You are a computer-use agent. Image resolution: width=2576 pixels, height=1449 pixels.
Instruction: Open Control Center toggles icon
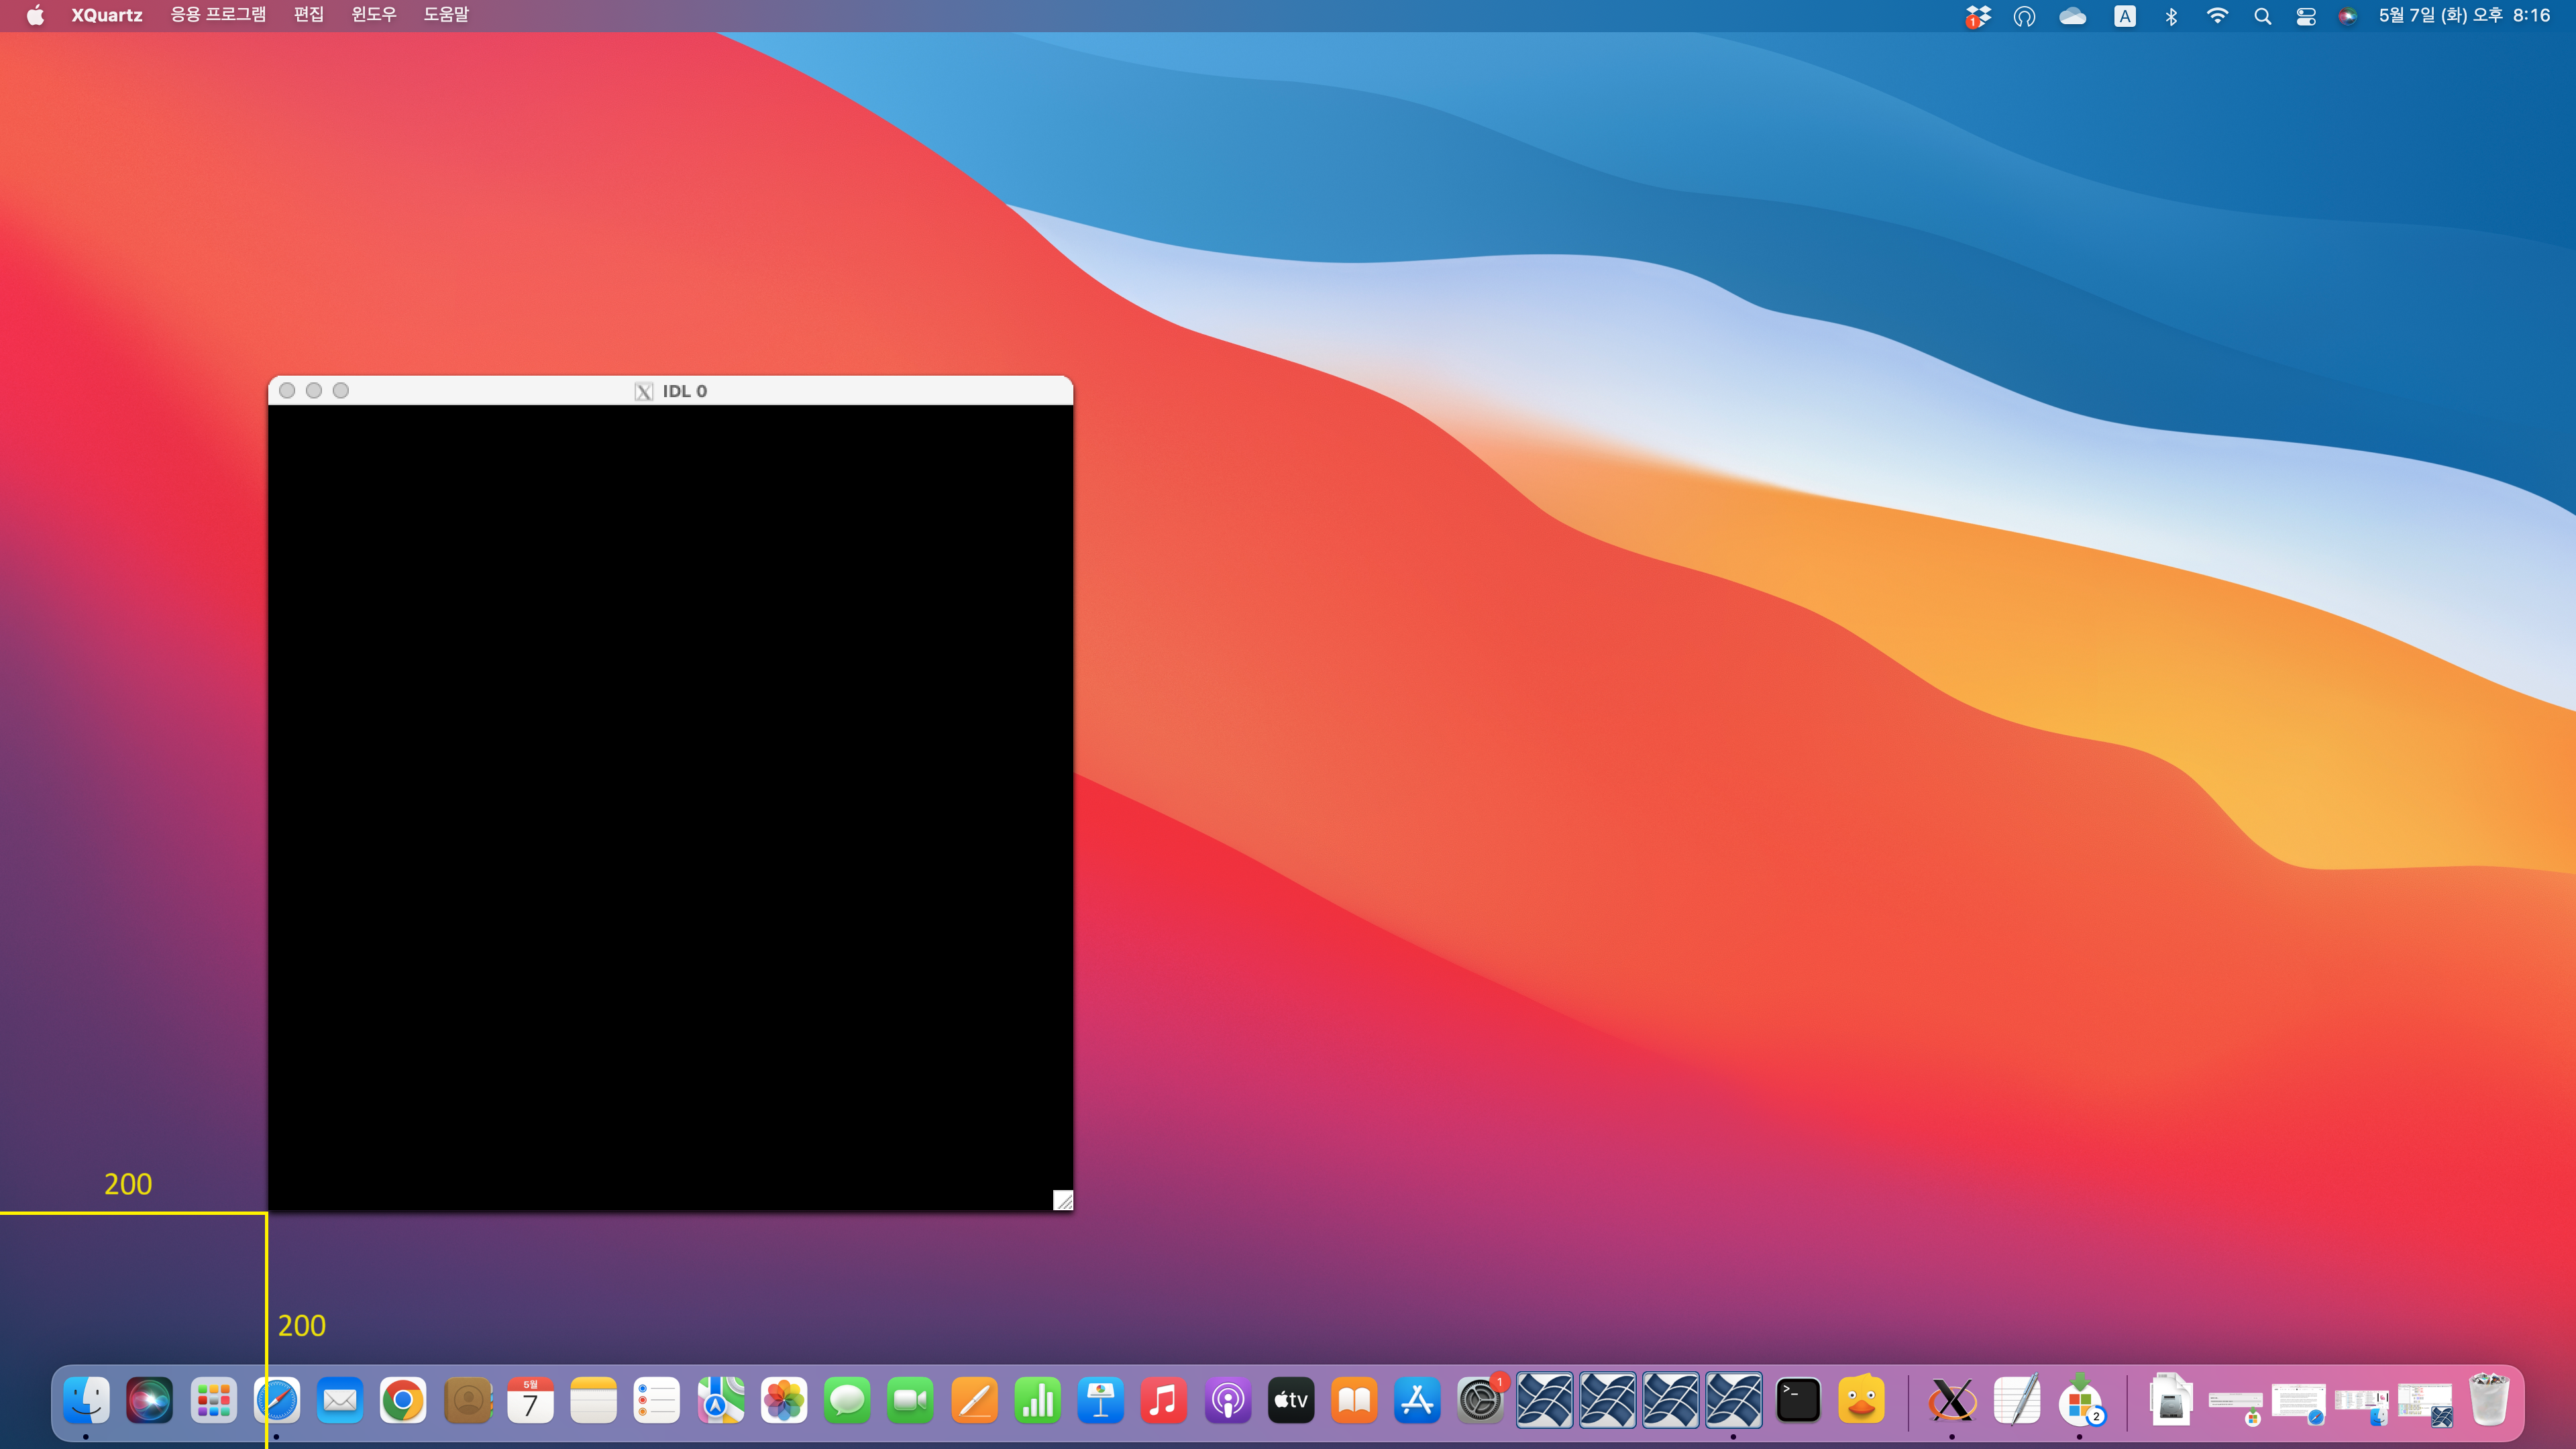(2306, 16)
